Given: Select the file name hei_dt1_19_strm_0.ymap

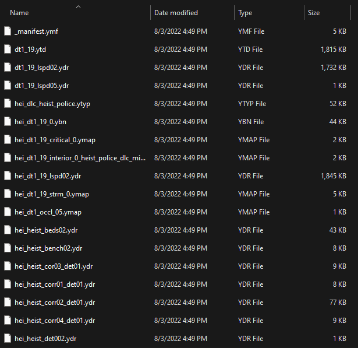Looking at the screenshot, I should [52, 194].
